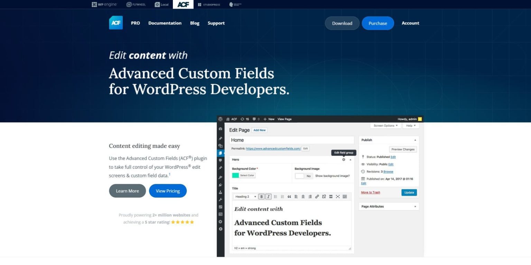
Task: Select the insert link icon
Action: (x=317, y=197)
